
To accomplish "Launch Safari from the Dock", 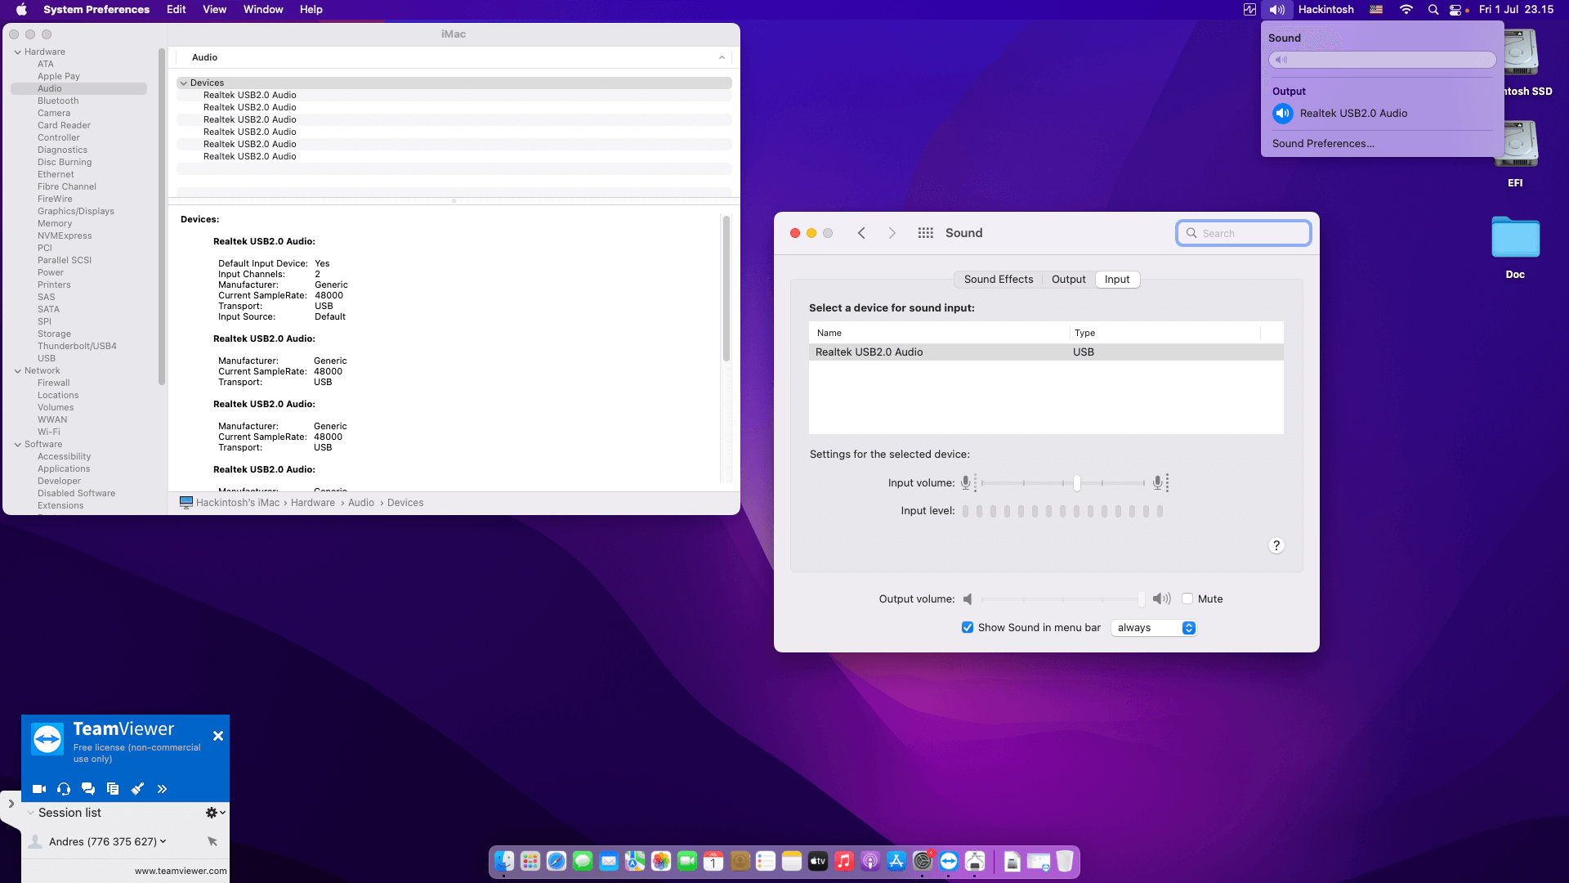I will (x=557, y=861).
